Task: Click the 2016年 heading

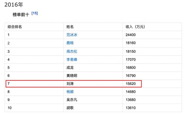Action: (14, 5)
